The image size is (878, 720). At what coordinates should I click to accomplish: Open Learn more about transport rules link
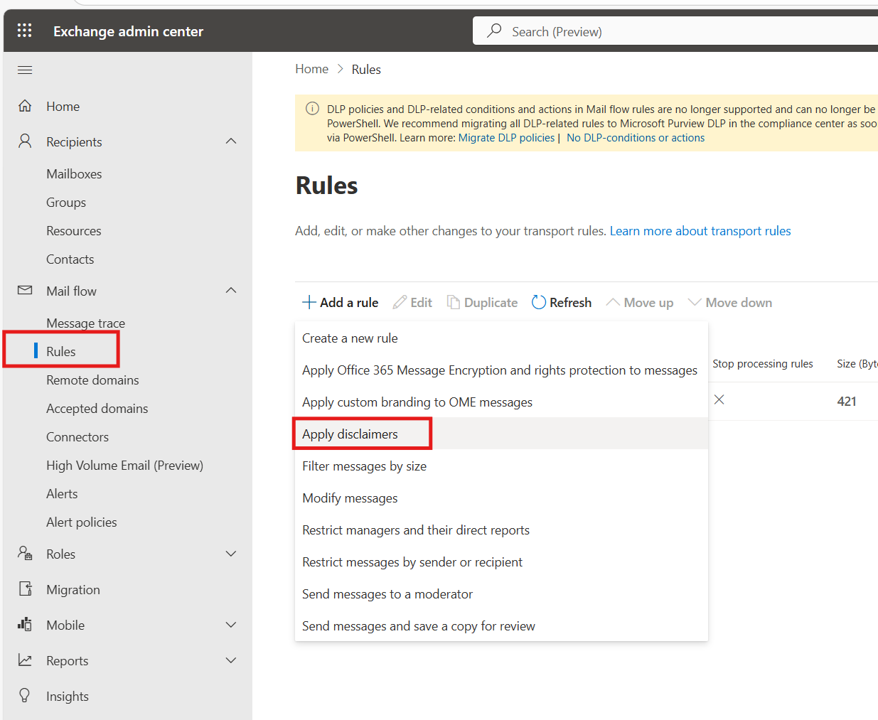[700, 231]
